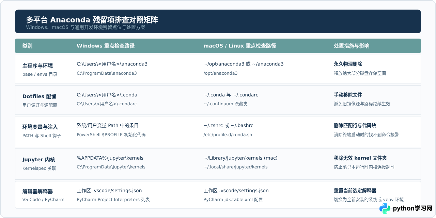Image resolution: width=436 pixels, height=218 pixels.
Task: Select the '编辑器解释器' category label
Action: click(x=38, y=192)
